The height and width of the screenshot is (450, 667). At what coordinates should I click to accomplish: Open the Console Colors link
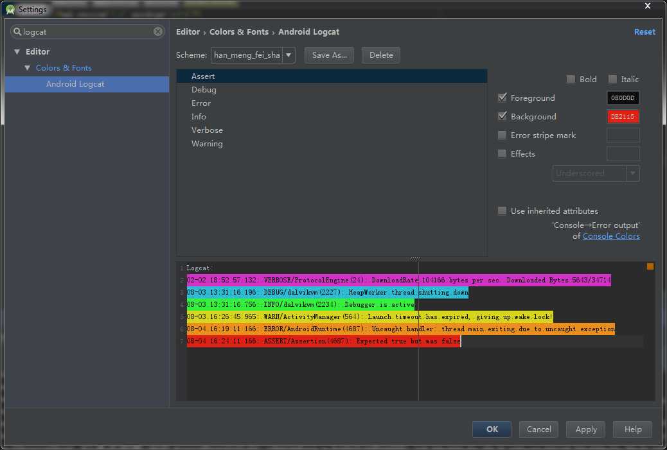[x=610, y=236]
